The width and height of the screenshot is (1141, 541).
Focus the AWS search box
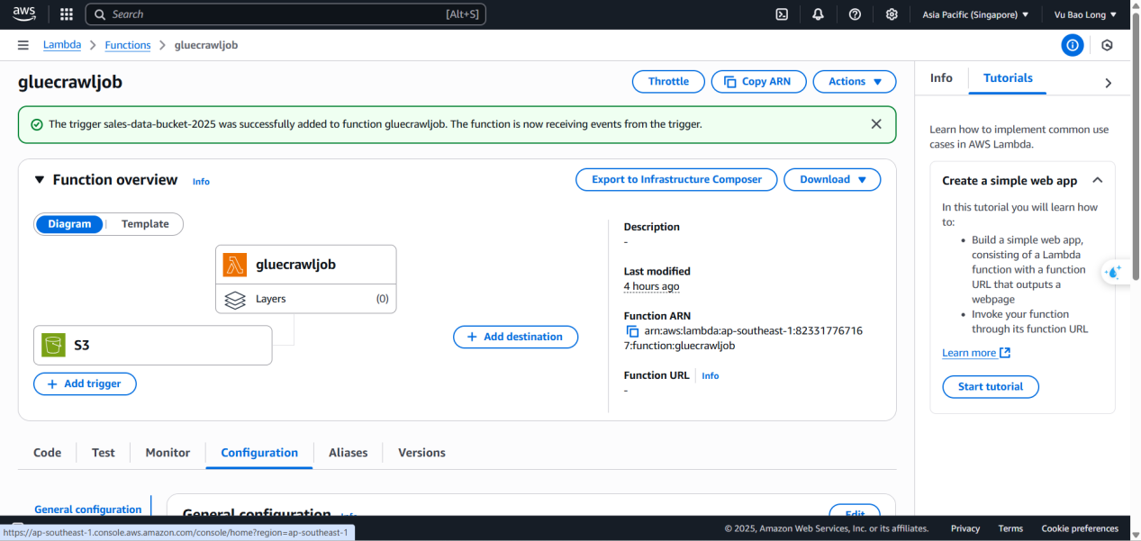click(285, 14)
